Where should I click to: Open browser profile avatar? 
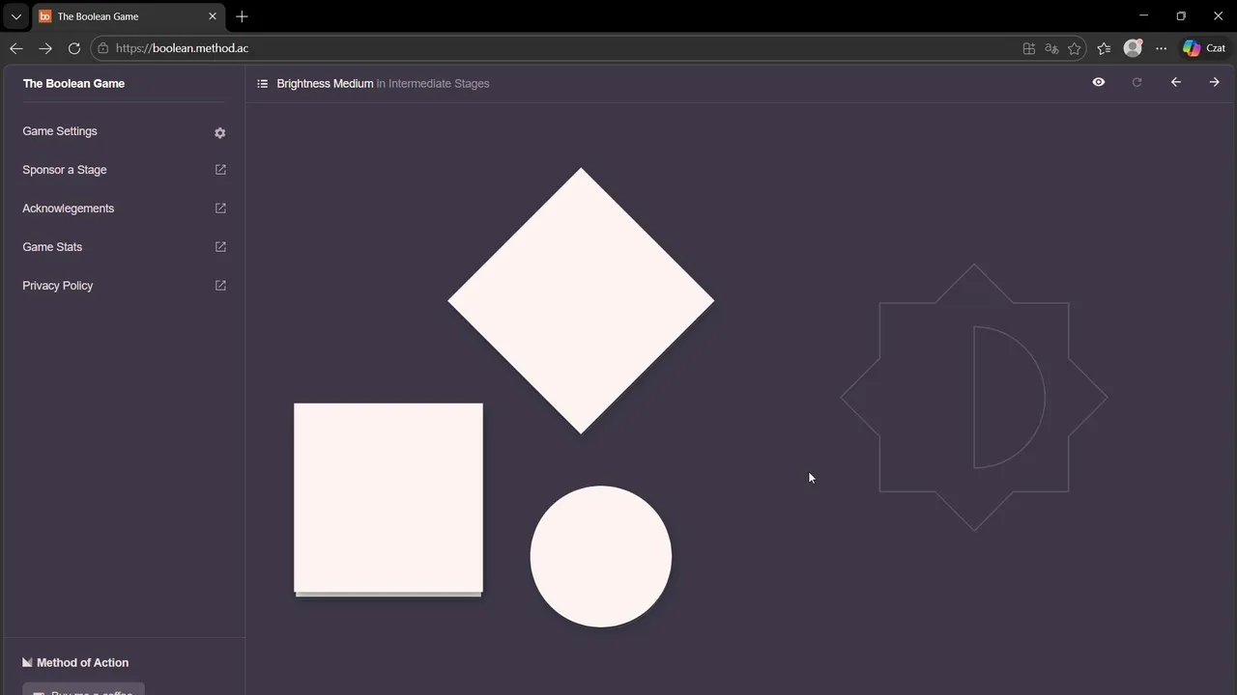tap(1133, 48)
